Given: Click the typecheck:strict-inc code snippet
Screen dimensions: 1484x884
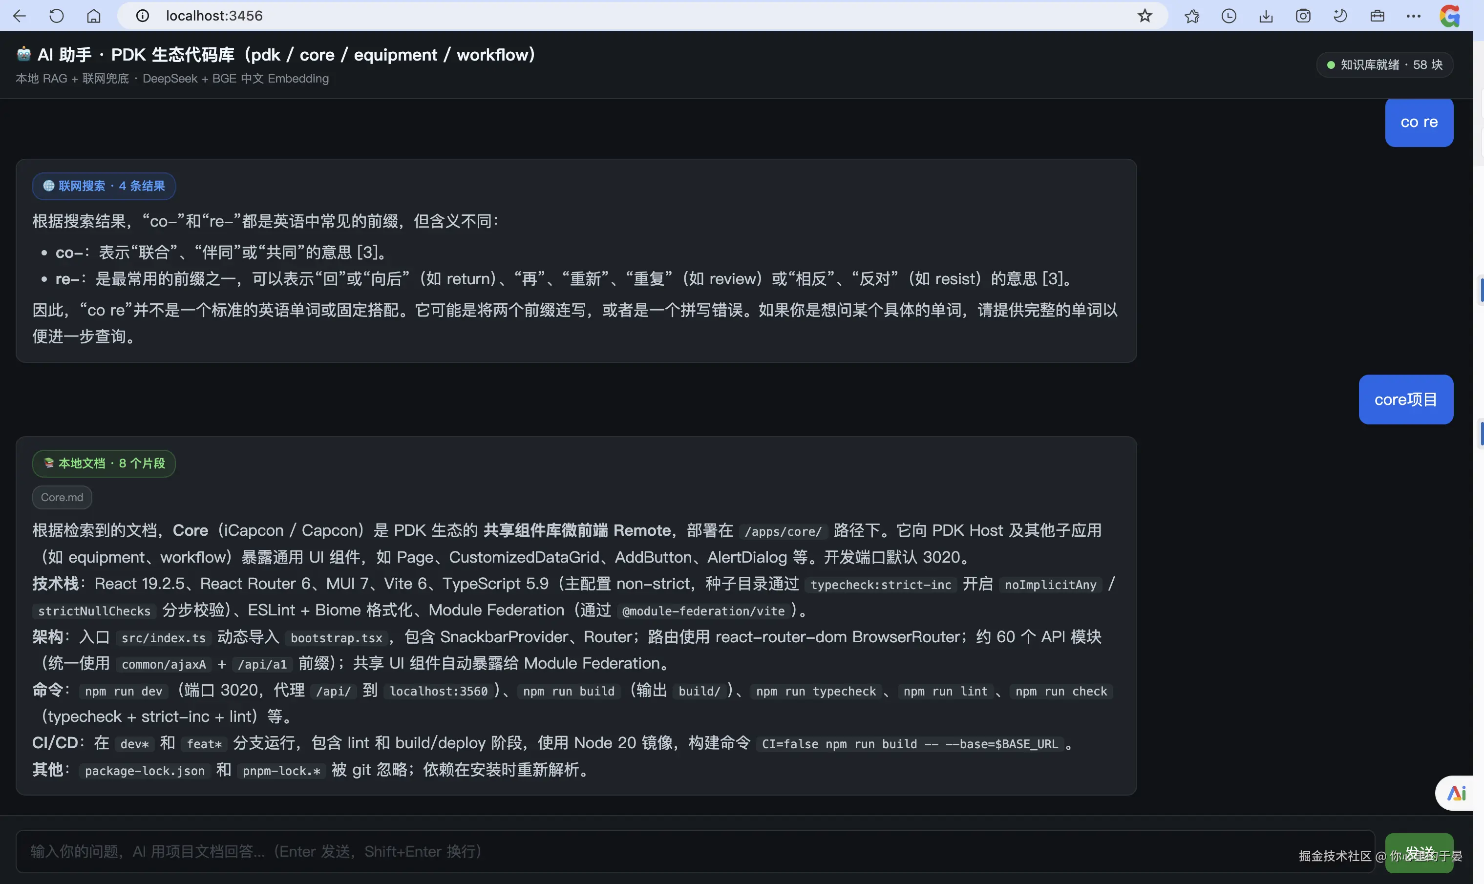Looking at the screenshot, I should [x=881, y=585].
